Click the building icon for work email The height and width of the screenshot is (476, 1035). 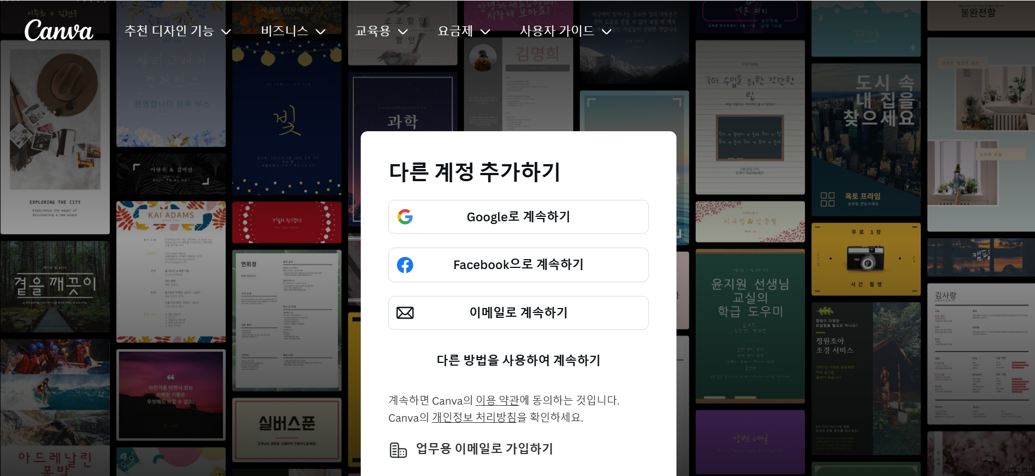tap(398, 450)
